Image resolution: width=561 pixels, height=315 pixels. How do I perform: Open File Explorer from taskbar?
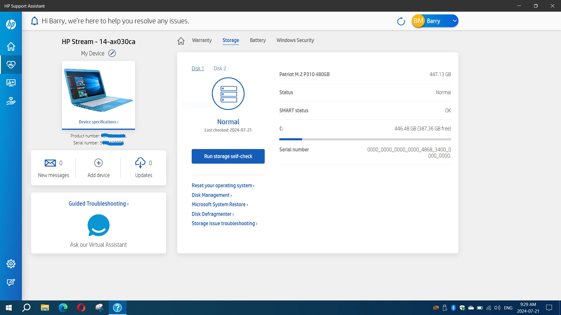point(45,308)
